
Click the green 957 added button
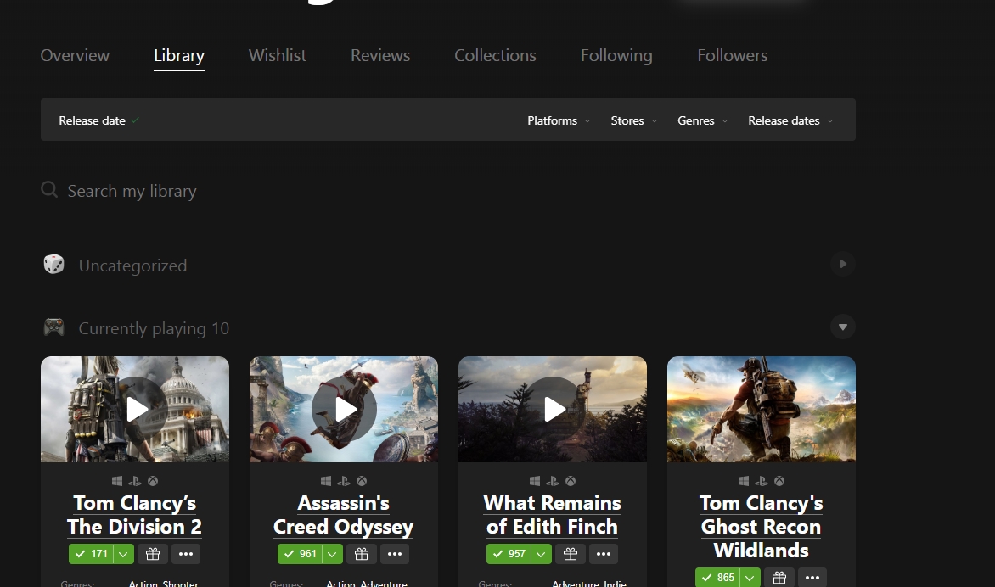509,554
